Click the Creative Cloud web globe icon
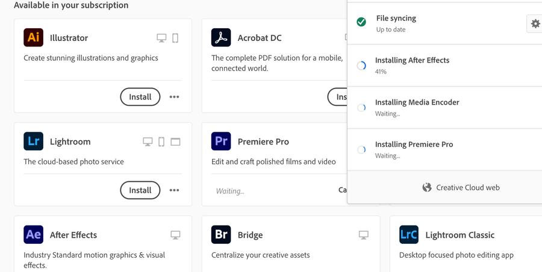Screen dimensions: 542x272 pos(427,187)
